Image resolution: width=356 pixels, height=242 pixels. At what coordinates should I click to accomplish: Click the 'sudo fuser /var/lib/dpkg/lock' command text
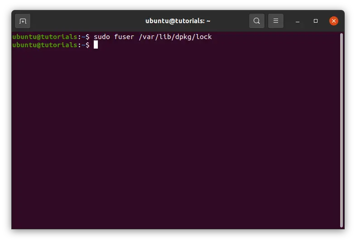click(153, 37)
